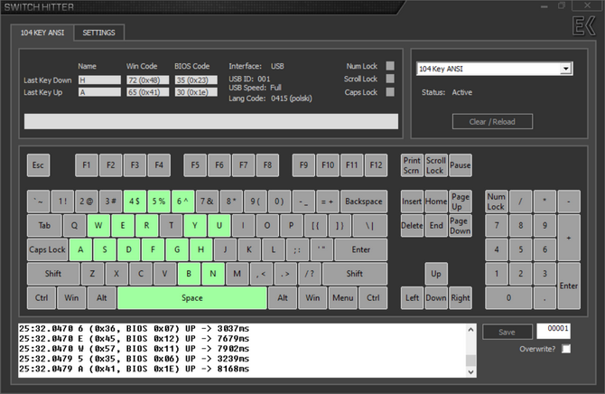Click the Clear / Reload button

point(492,122)
